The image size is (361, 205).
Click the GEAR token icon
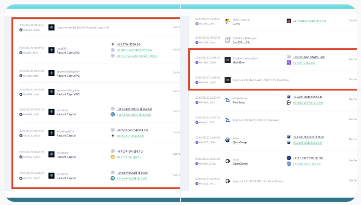click(289, 21)
